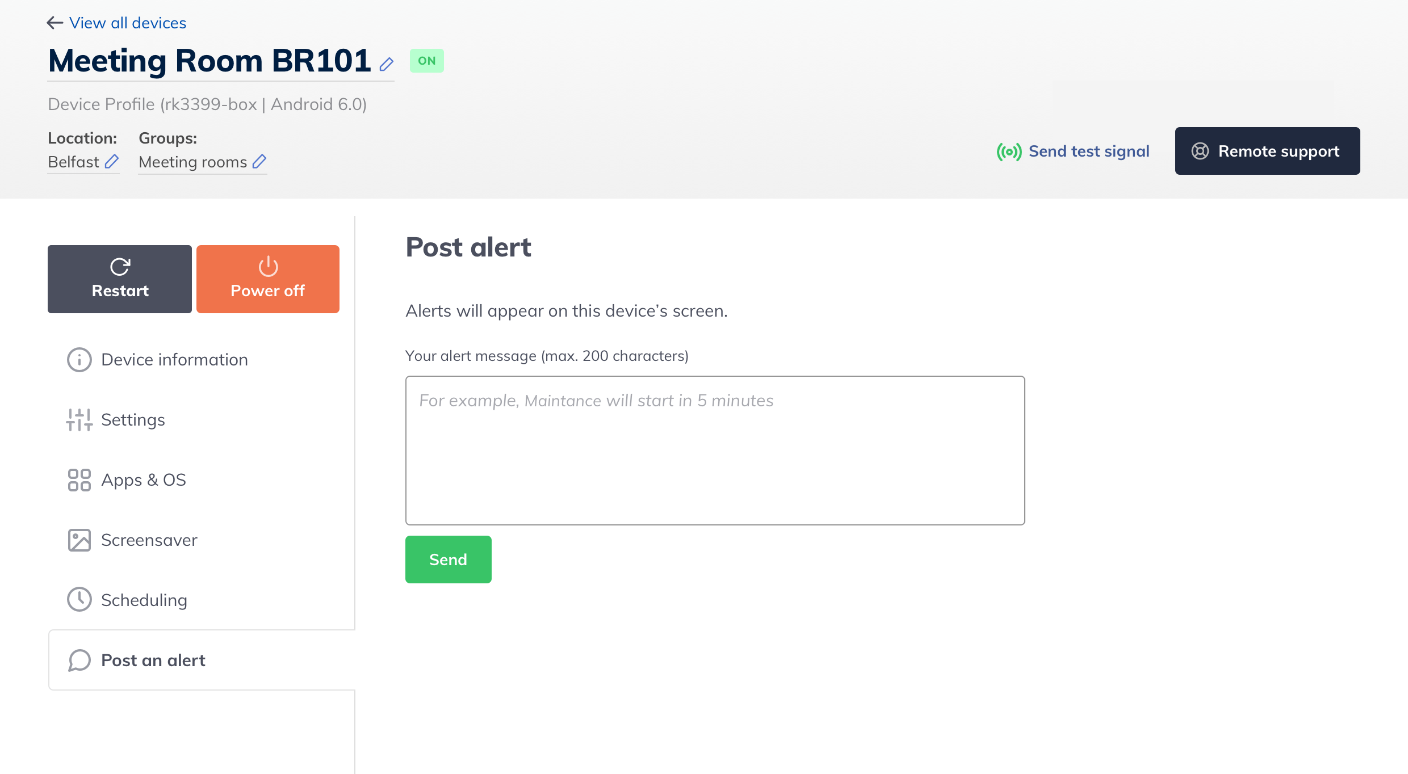Edit Meeting rooms group pencil icon
The height and width of the screenshot is (774, 1408).
coord(259,162)
